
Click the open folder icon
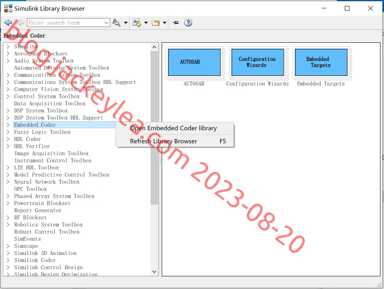point(155,23)
